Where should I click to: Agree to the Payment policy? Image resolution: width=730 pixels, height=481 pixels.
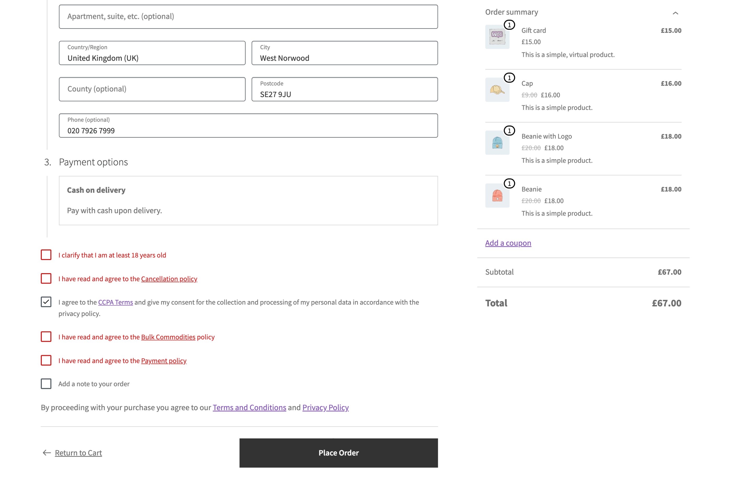pos(46,360)
